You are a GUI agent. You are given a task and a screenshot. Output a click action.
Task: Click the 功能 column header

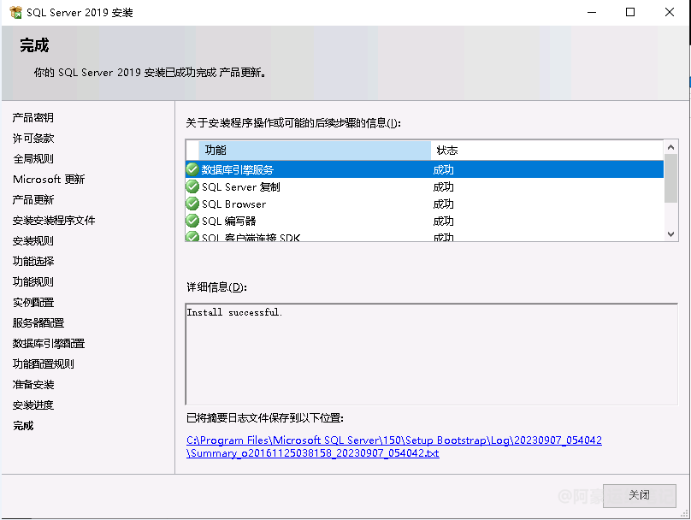click(315, 151)
